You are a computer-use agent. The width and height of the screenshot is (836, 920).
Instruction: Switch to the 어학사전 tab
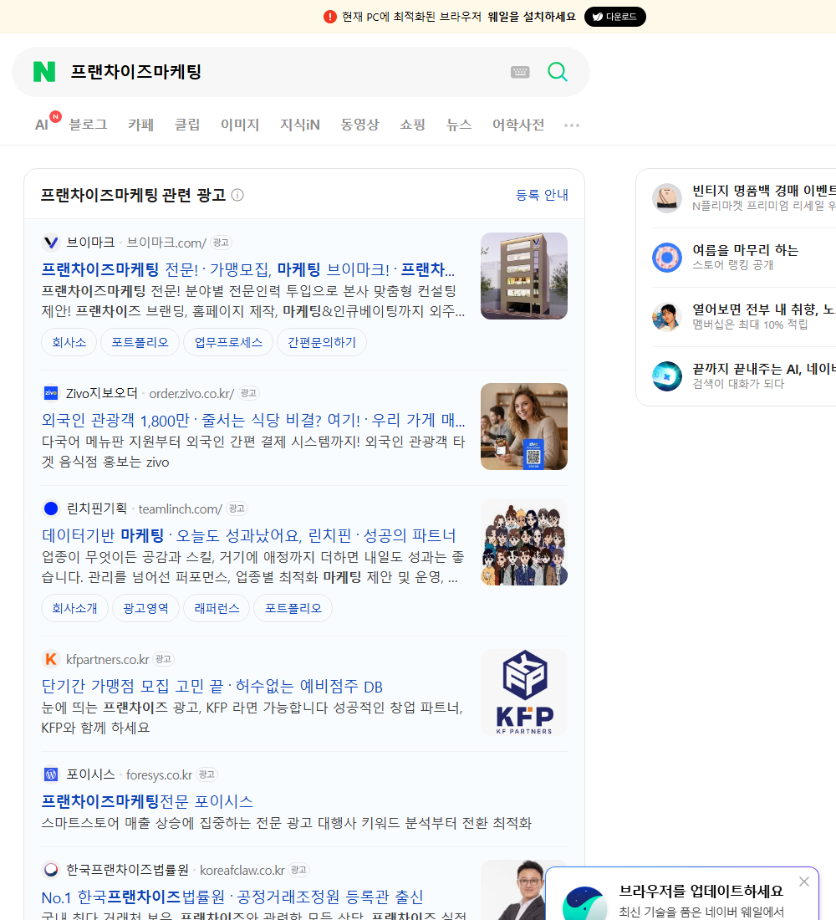click(518, 125)
